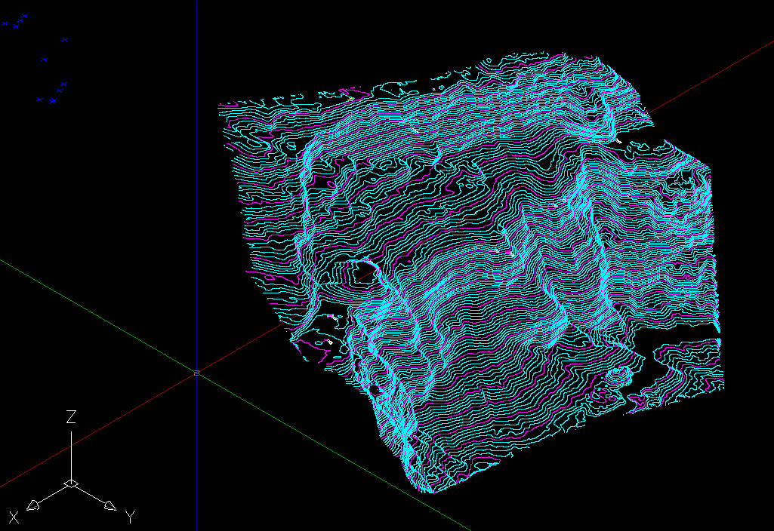This screenshot has width=774, height=531.
Task: Select the top-left corner of the contour map
Action: 220,105
